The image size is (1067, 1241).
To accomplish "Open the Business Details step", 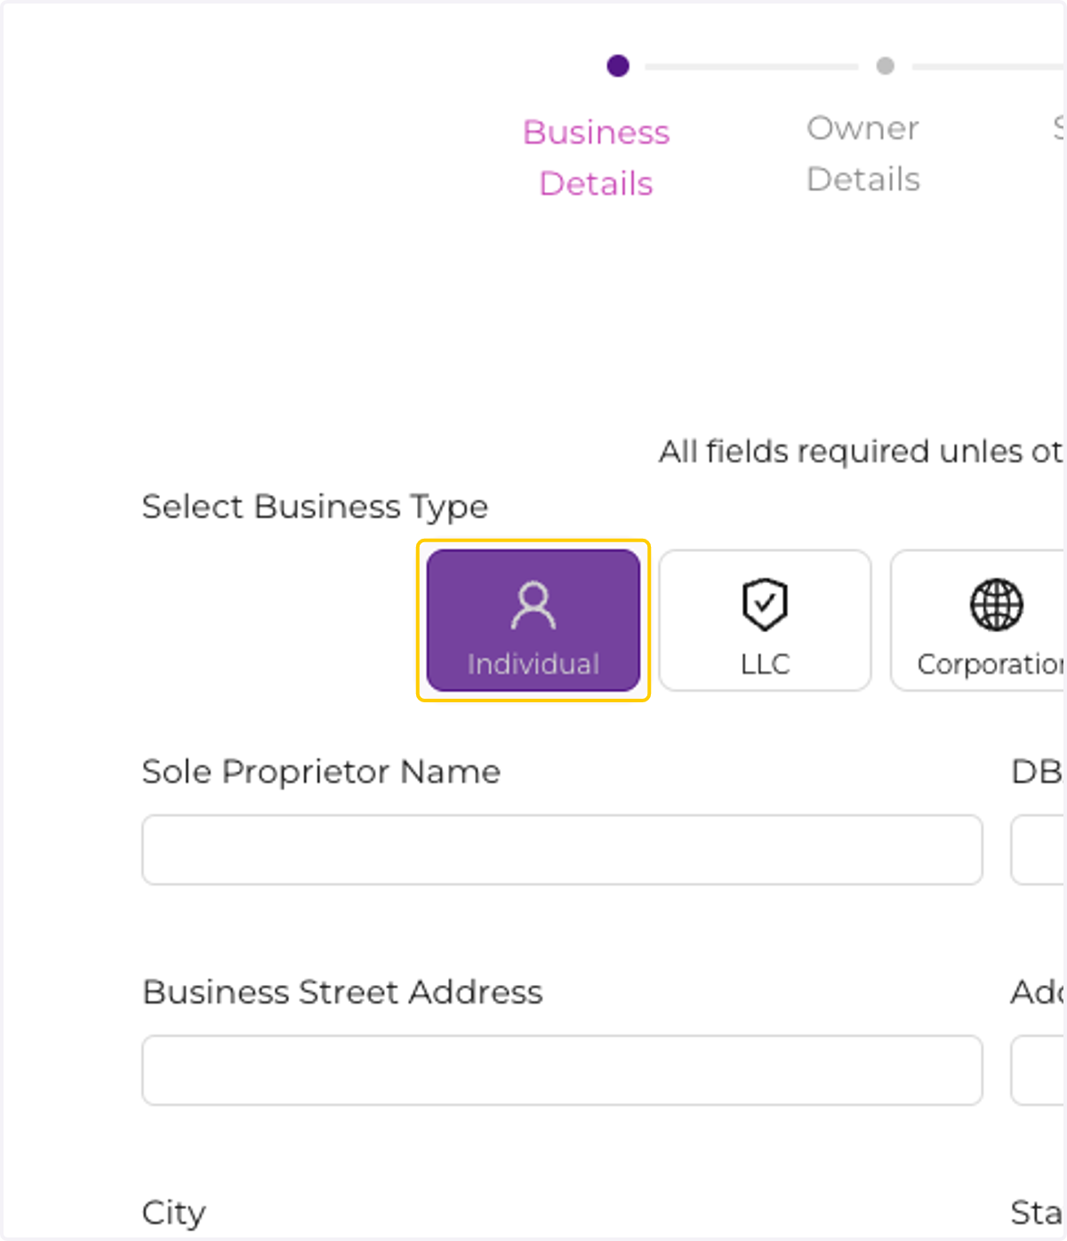I will pos(596,157).
